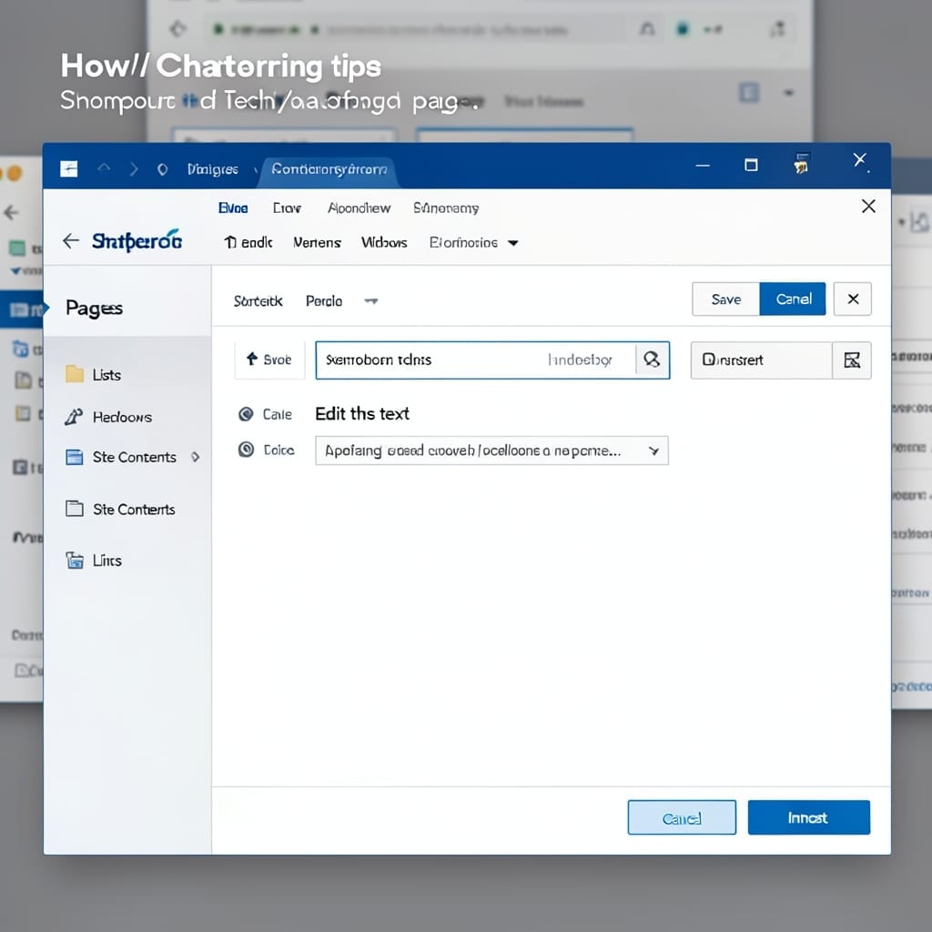Click the Edit ths text label
This screenshot has height=932, width=932.
pos(362,414)
